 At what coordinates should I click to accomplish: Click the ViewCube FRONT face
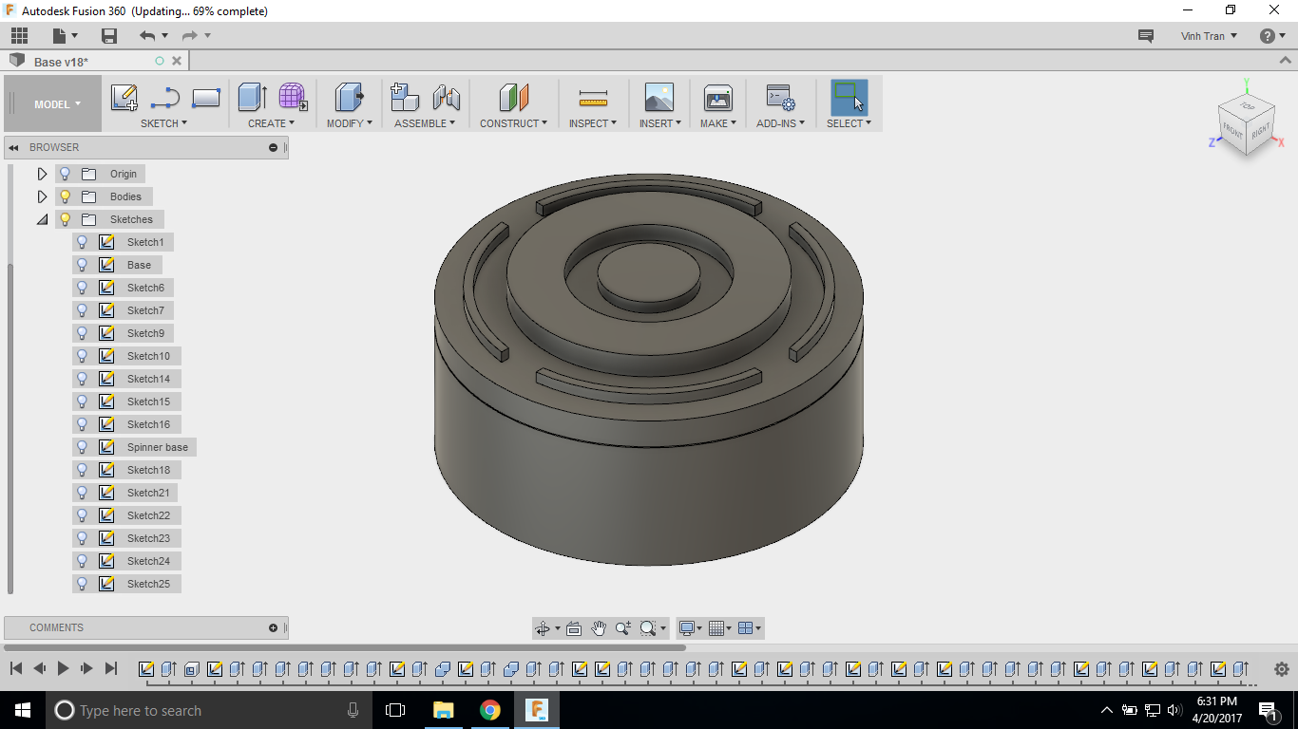tap(1232, 132)
